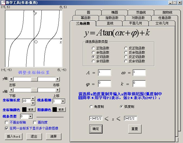Click the app icon in title bar

tap(3, 2)
